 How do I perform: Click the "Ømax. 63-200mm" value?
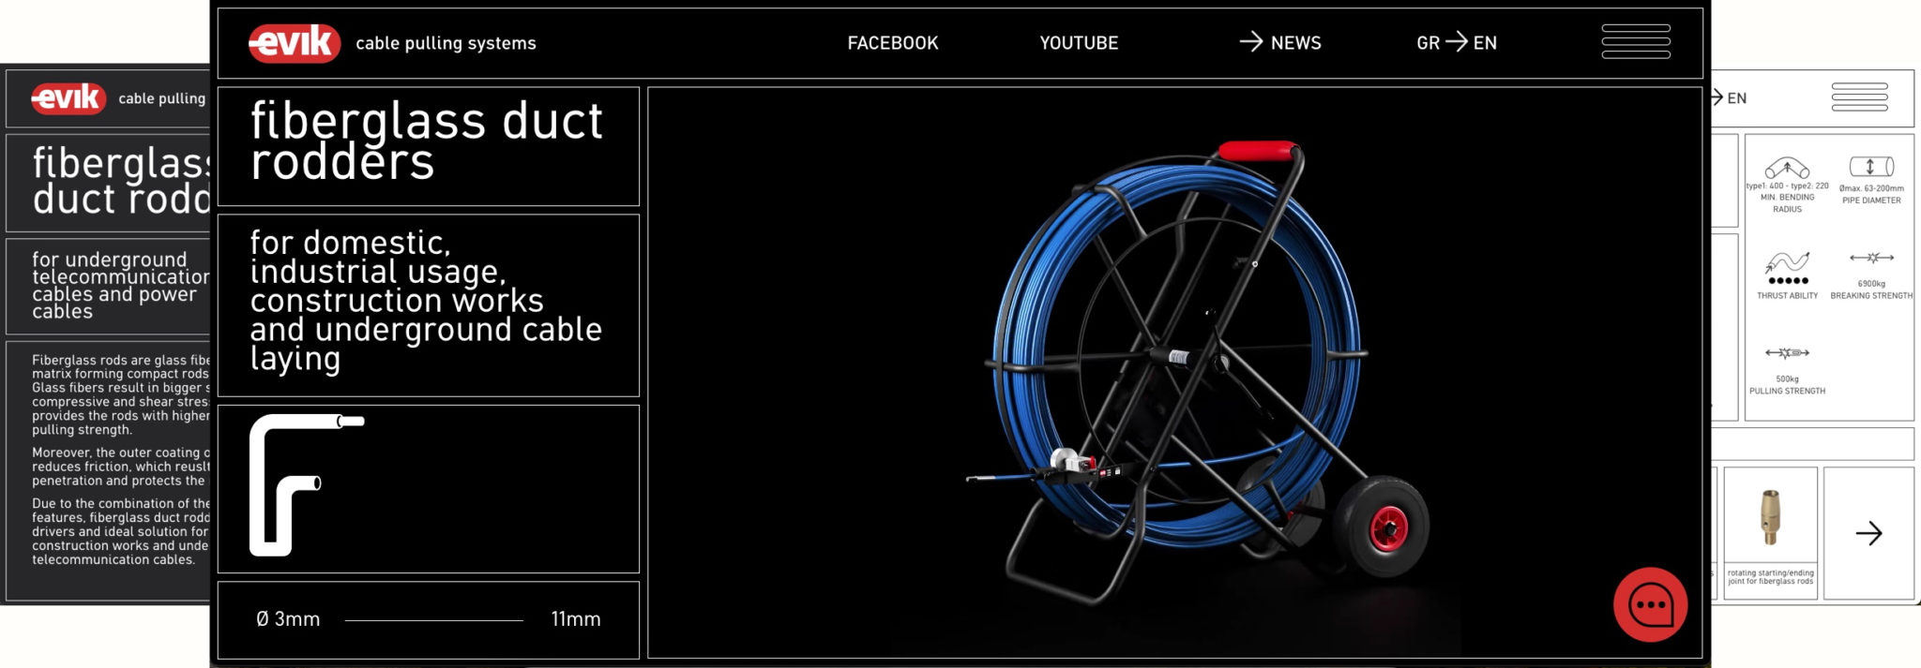pos(1871,188)
